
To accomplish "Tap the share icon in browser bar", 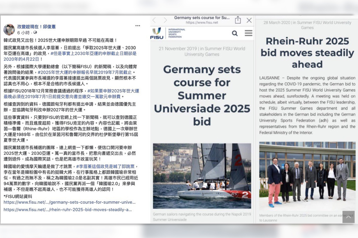I will [238, 20].
